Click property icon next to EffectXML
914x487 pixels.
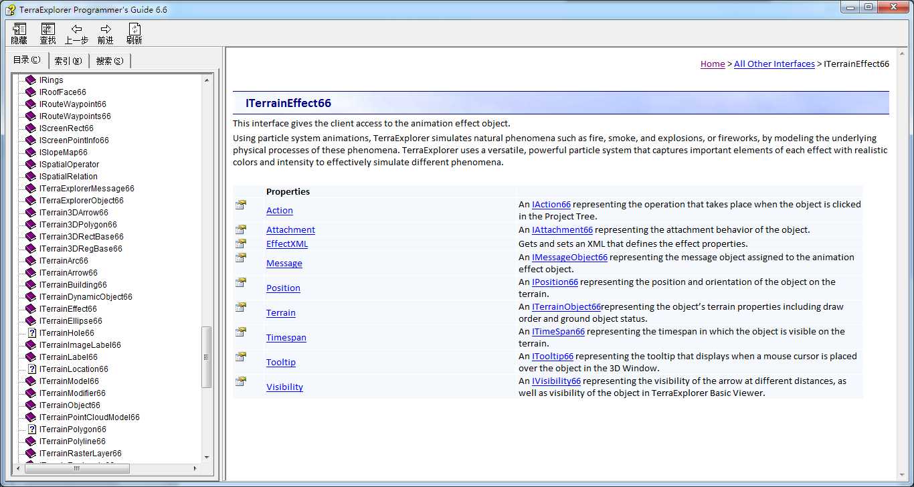(241, 243)
